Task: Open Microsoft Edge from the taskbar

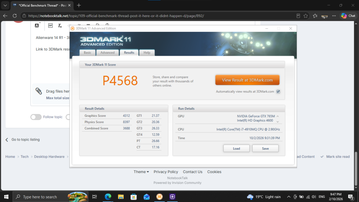Action: coord(108,197)
